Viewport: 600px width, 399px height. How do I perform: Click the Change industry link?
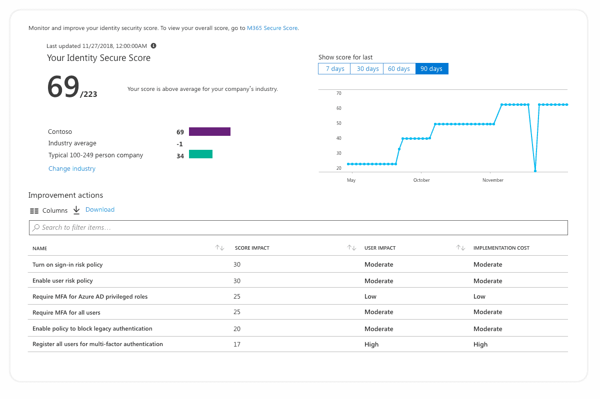click(x=71, y=168)
